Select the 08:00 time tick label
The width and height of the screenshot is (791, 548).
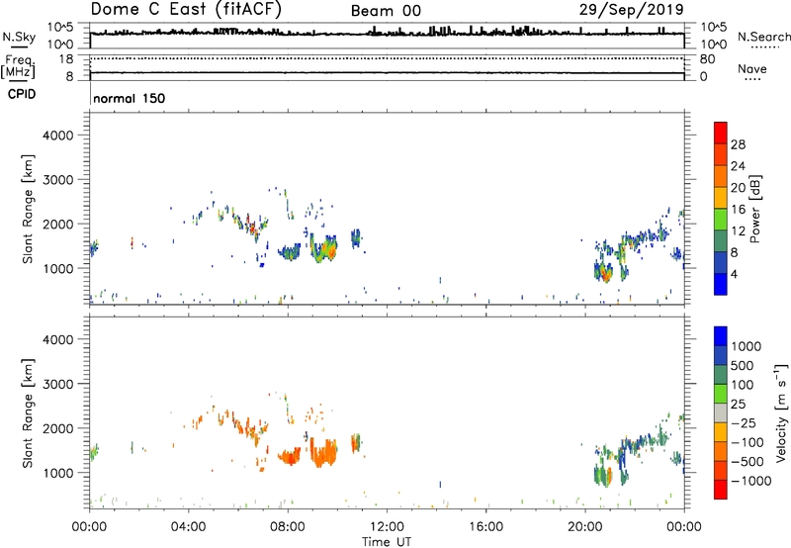point(288,527)
